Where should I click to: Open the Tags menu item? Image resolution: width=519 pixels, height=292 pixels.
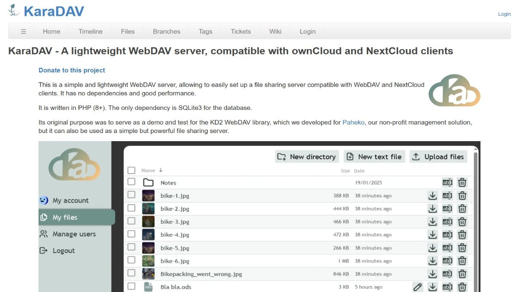coord(206,31)
